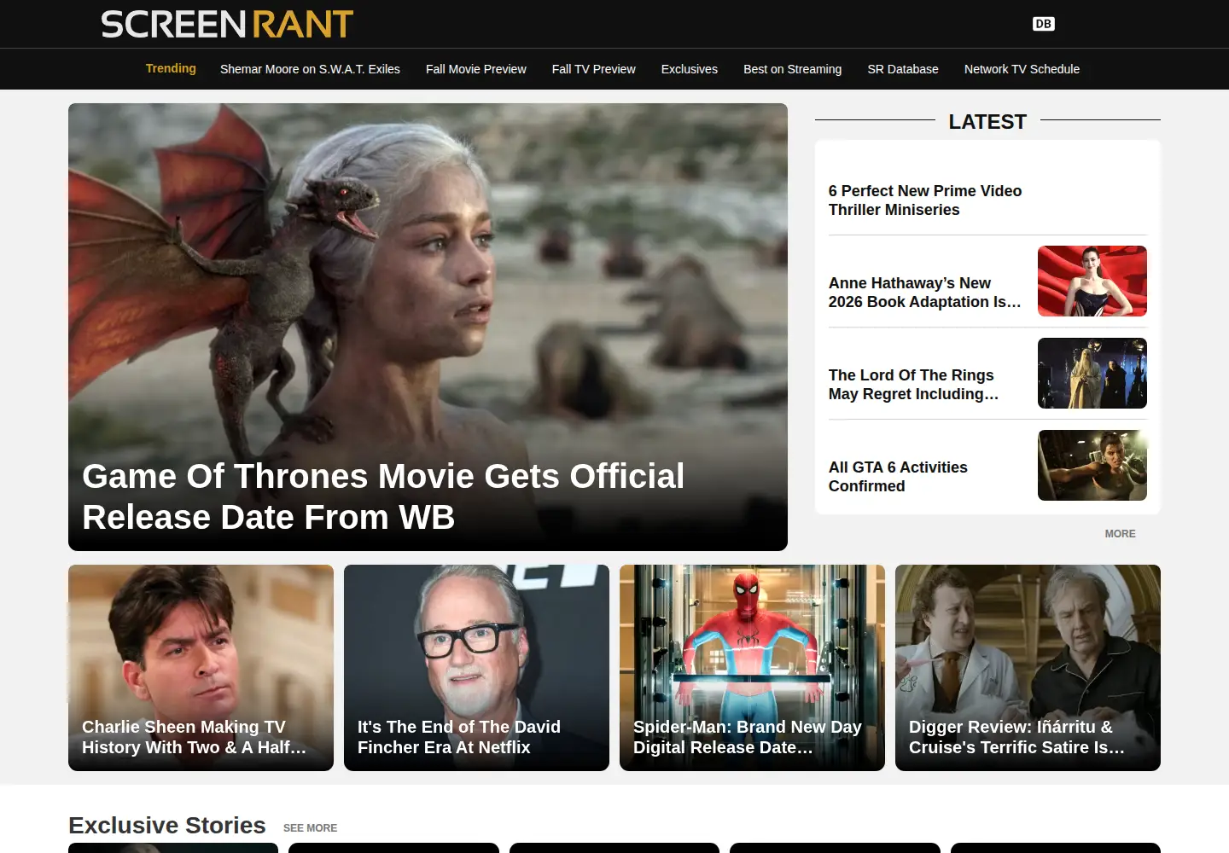Open Digger Review Iñárritu & Cruise card
This screenshot has width=1229, height=853.
[1028, 668]
